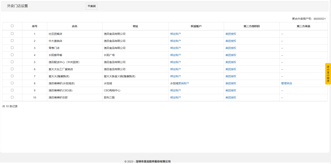The height and width of the screenshot is (164, 331).
Task: Click the 地址 column header
Action: (135, 26)
